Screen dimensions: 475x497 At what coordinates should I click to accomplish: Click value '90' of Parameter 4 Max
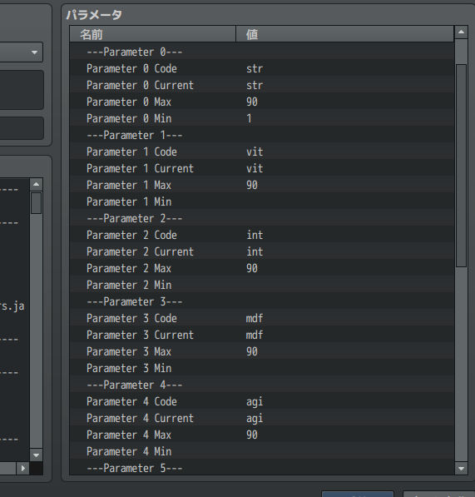(x=252, y=435)
